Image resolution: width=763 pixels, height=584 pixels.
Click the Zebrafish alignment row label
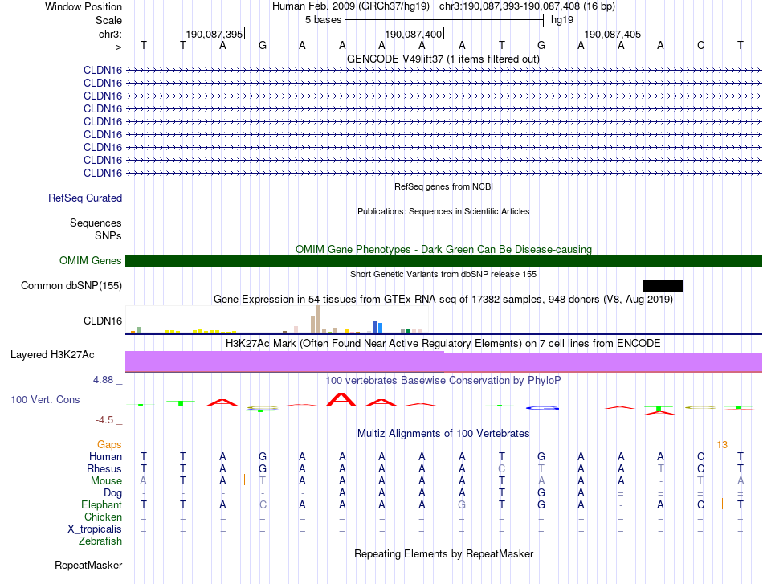click(x=100, y=541)
